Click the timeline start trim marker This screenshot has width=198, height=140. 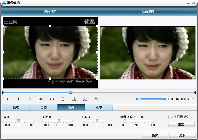3,93
